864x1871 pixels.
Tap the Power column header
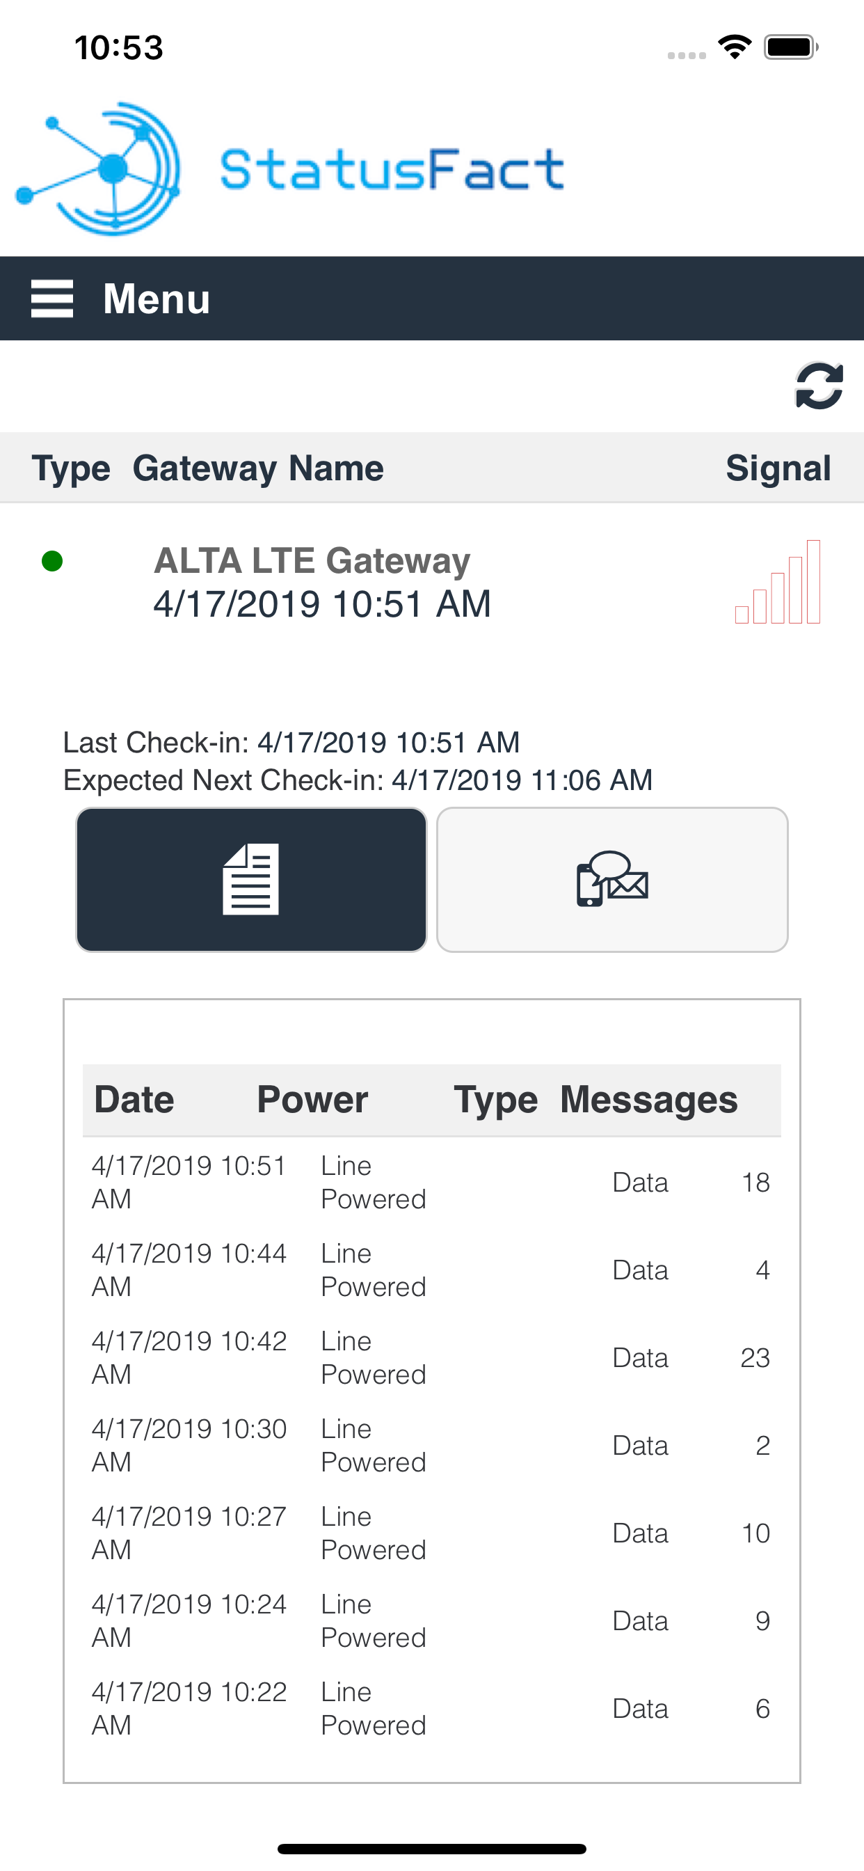pyautogui.click(x=312, y=1100)
